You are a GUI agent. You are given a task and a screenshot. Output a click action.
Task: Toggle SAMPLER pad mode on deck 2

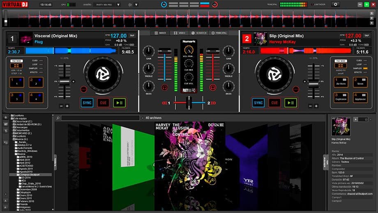tap(365, 68)
